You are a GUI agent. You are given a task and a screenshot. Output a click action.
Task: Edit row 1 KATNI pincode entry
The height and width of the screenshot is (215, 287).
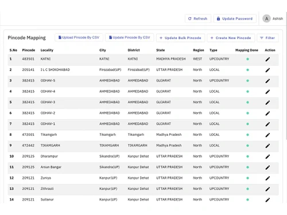(x=267, y=59)
